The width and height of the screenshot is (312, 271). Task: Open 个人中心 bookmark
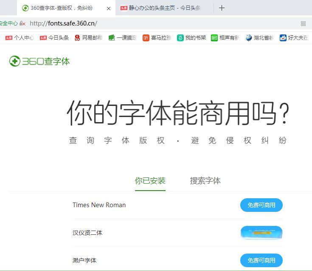[20, 38]
